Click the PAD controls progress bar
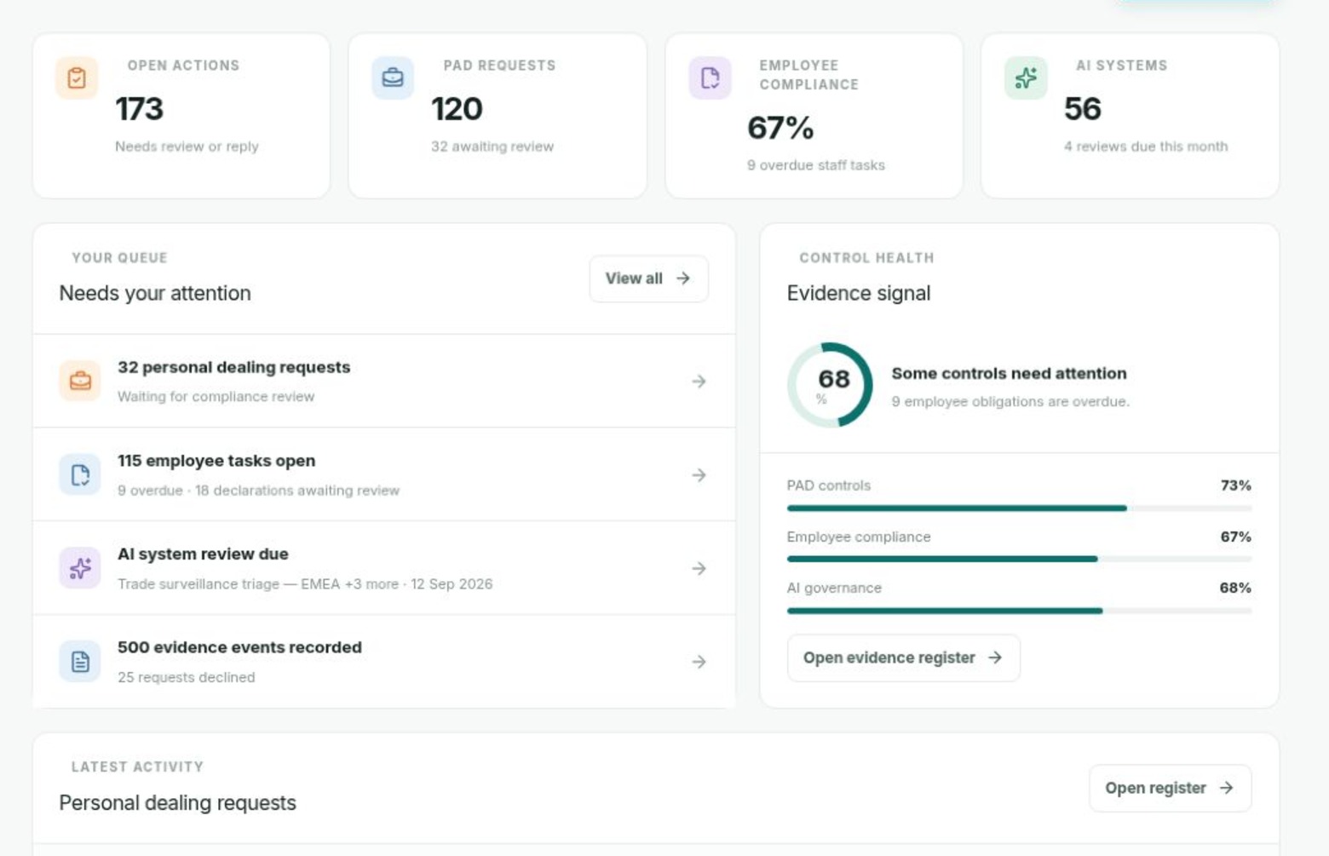Image resolution: width=1329 pixels, height=856 pixels. click(x=1019, y=508)
